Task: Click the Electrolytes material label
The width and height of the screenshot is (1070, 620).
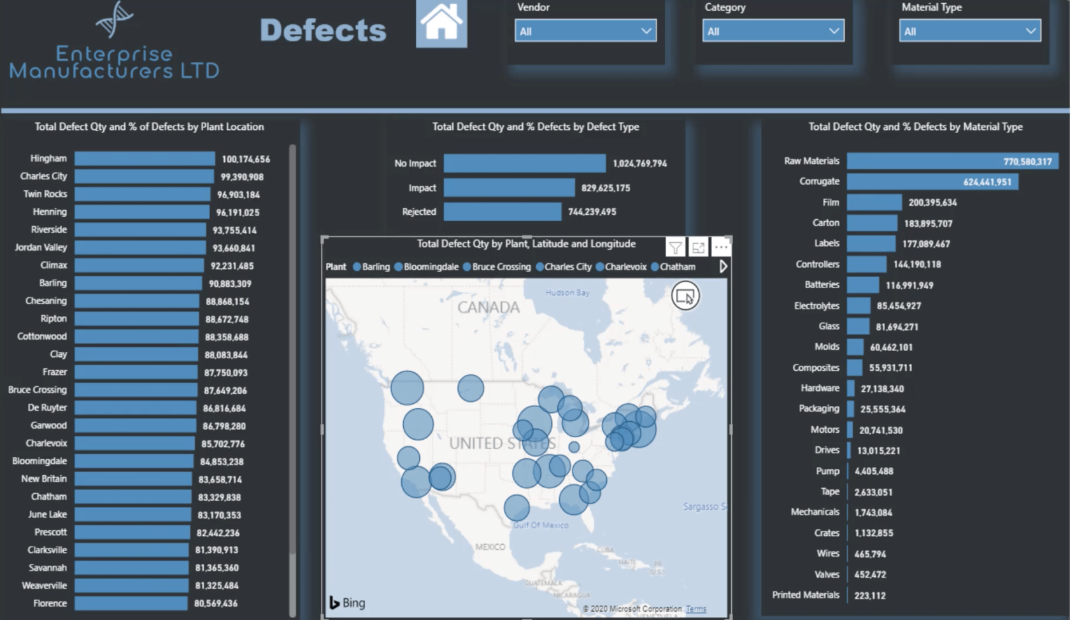Action: 817,306
